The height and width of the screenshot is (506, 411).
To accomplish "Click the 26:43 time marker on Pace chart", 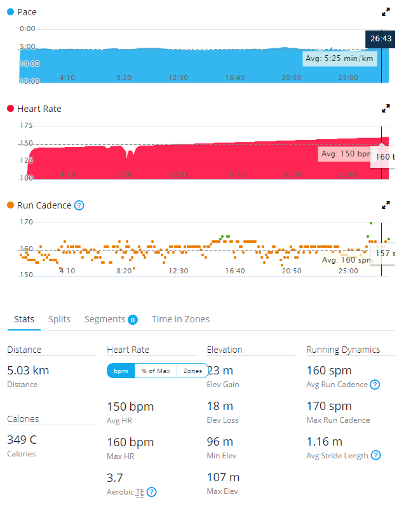I will 381,39.
